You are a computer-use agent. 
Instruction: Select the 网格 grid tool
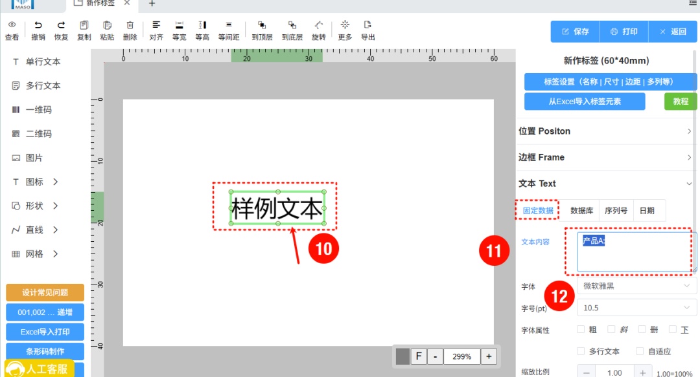pyautogui.click(x=27, y=254)
